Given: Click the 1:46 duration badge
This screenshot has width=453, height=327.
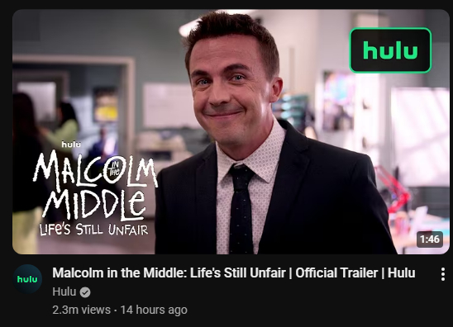Looking at the screenshot, I should (x=430, y=239).
